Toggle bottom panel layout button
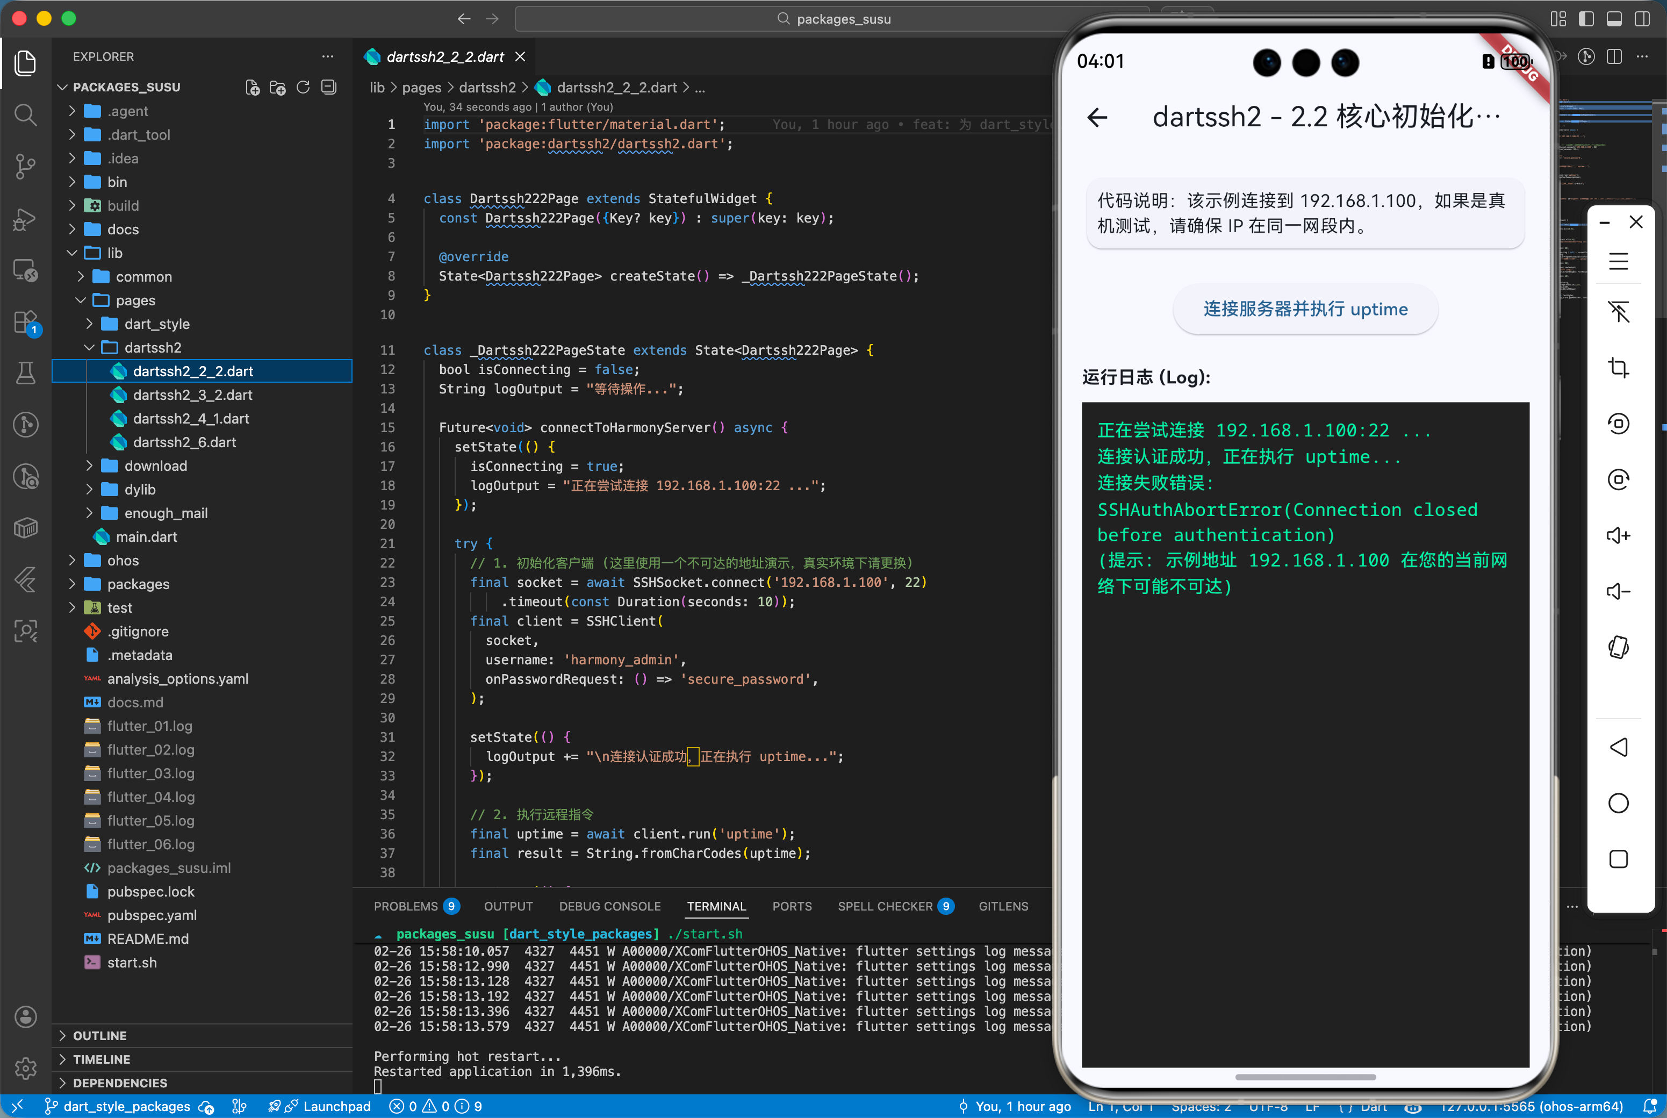Screen dimensions: 1667x1118 [x=1614, y=18]
